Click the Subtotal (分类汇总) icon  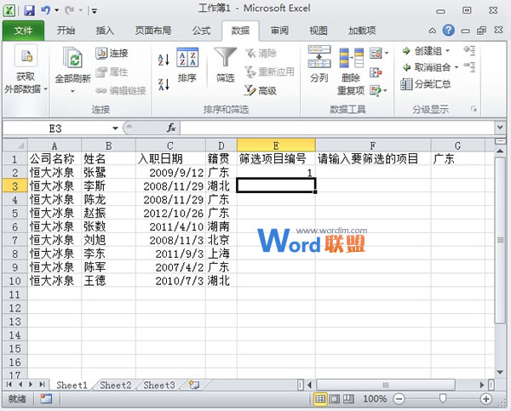click(x=429, y=83)
